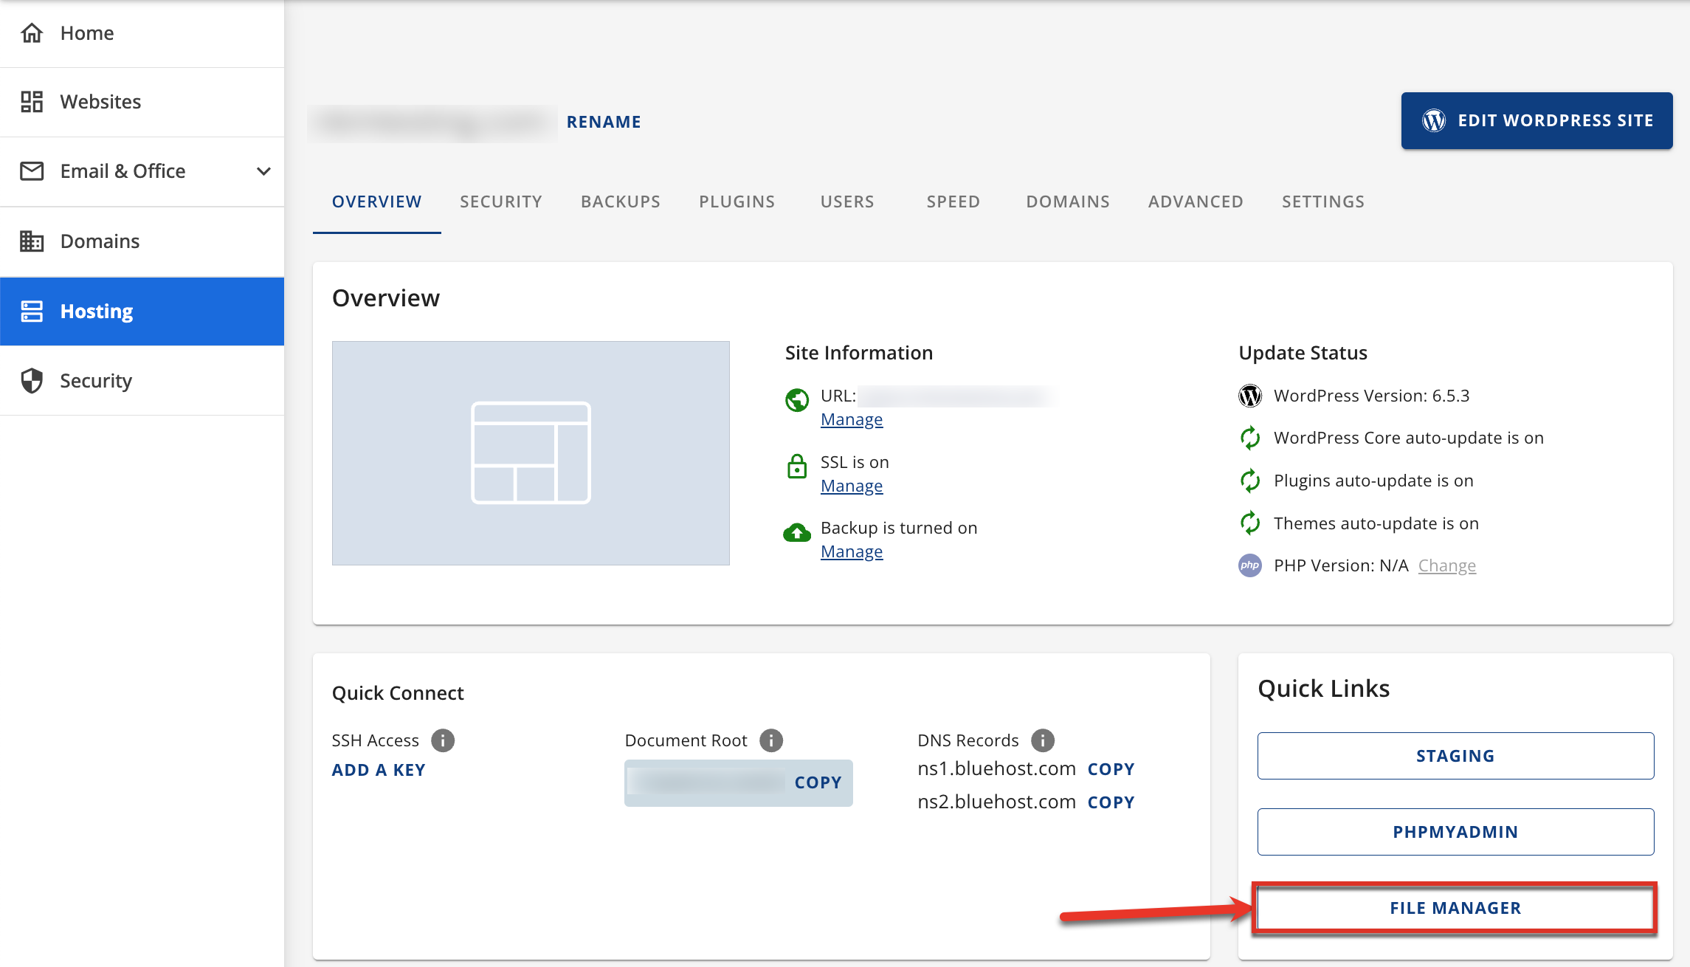Open the Security shield icon
This screenshot has height=967, width=1690.
pyautogui.click(x=31, y=380)
